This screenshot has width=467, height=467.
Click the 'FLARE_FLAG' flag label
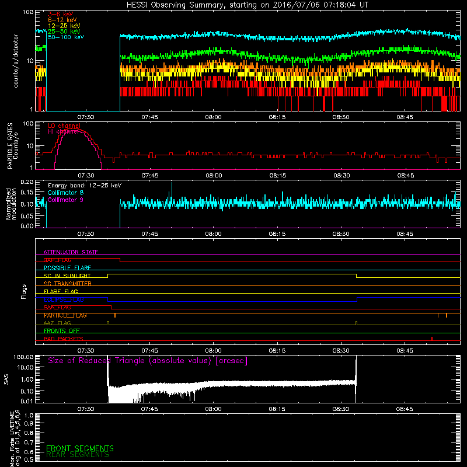click(61, 291)
